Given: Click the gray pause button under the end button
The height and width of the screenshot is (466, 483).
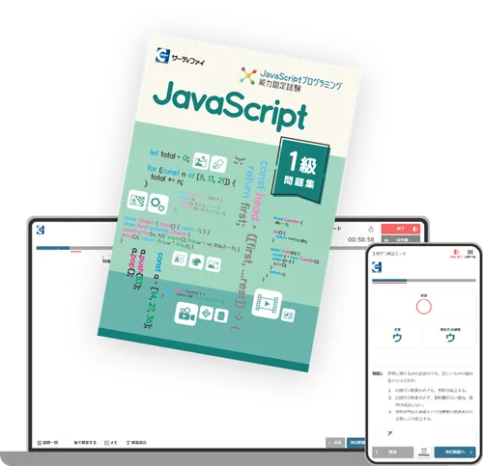Looking at the screenshot, I should pos(401,239).
